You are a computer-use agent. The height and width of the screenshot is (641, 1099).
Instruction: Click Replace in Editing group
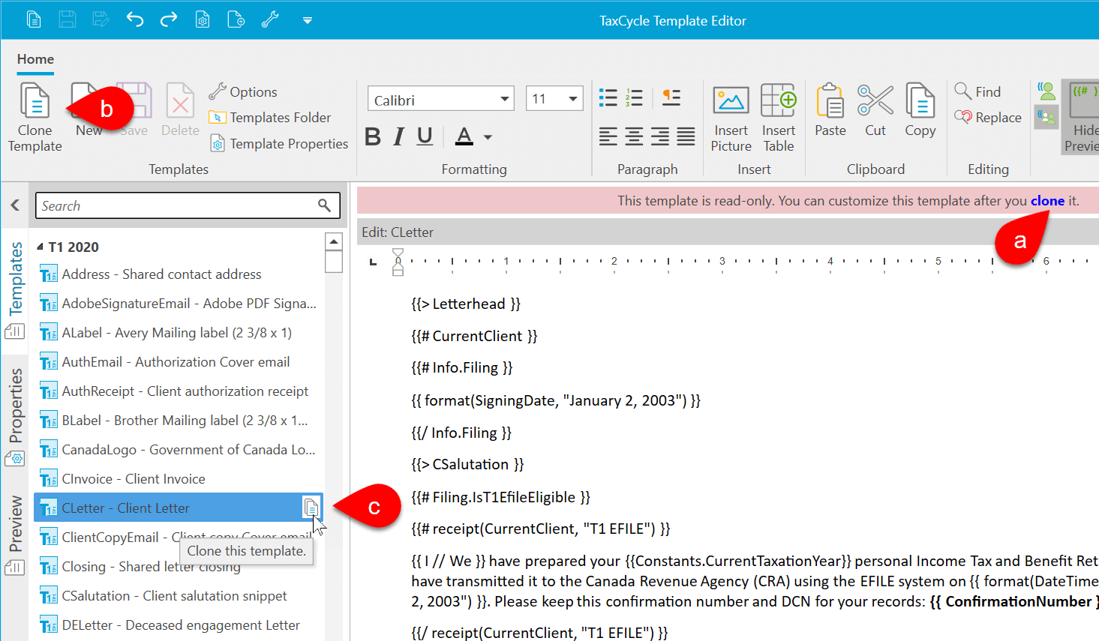tap(988, 117)
